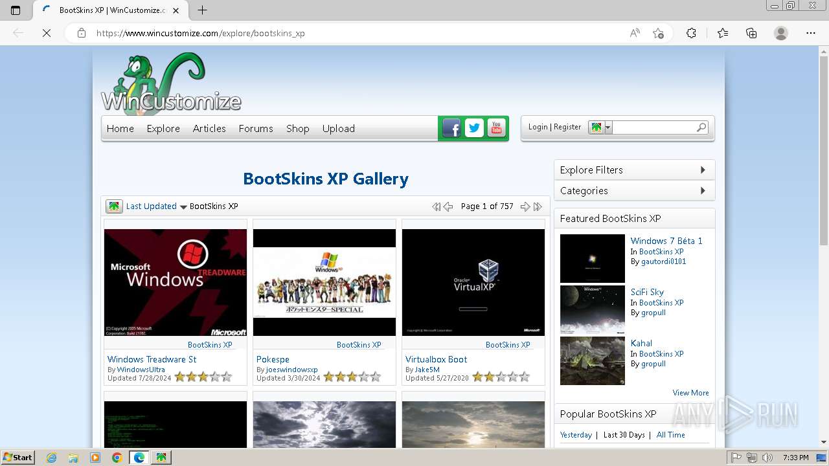829x466 pixels.
Task: Open the Upload menu item
Action: coord(339,128)
